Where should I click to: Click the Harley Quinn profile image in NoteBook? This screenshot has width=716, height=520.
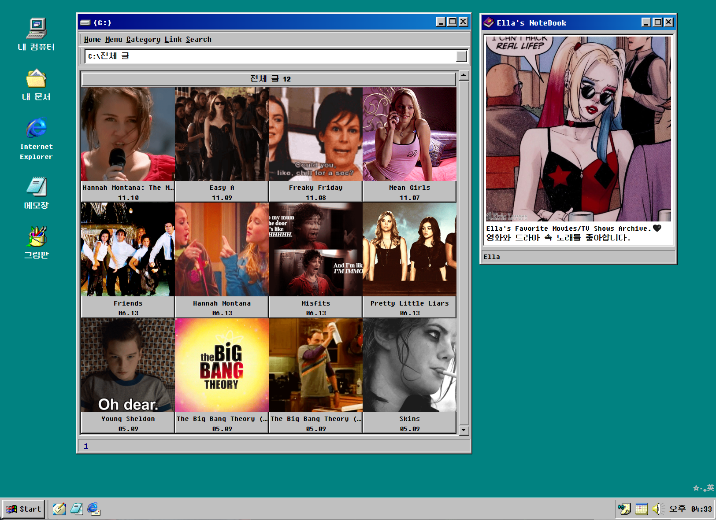click(579, 129)
